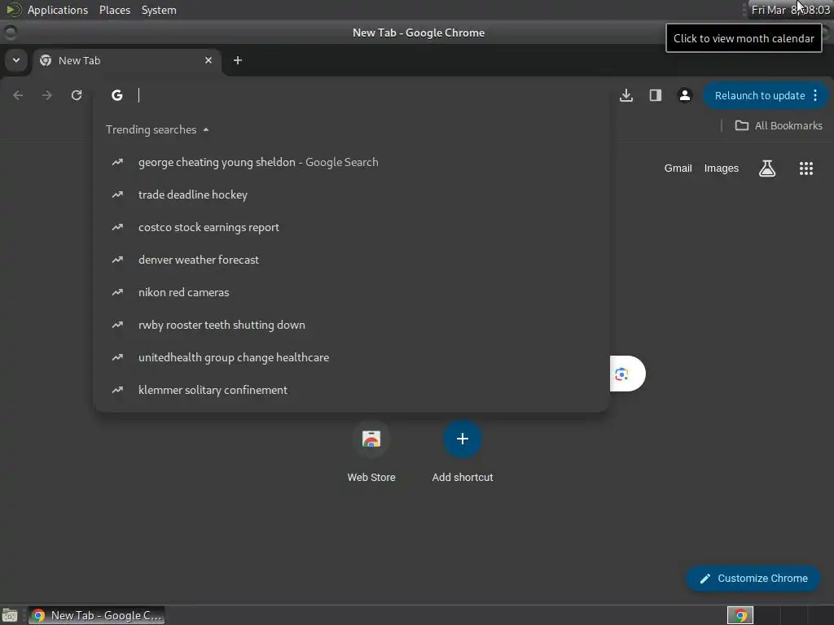Open the Images link

pos(722,168)
